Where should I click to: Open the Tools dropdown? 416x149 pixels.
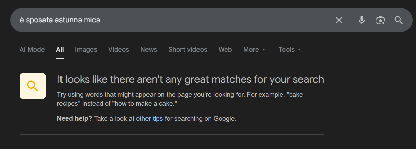point(290,49)
